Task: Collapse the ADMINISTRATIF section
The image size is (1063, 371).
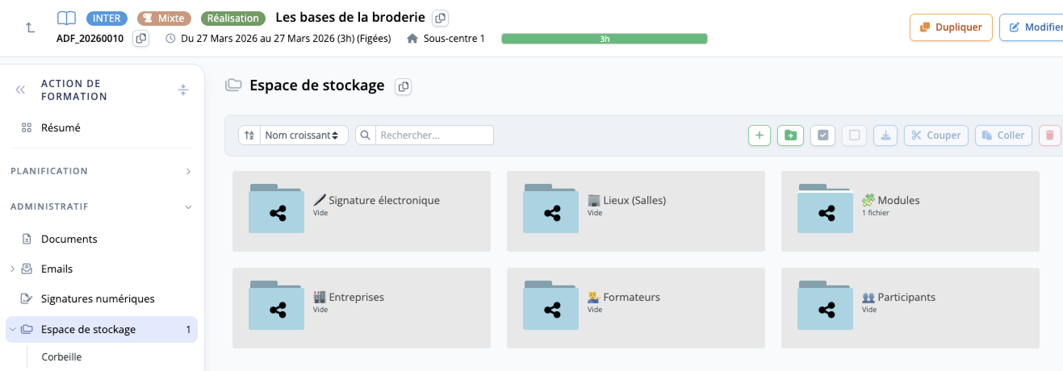Action: (101, 206)
